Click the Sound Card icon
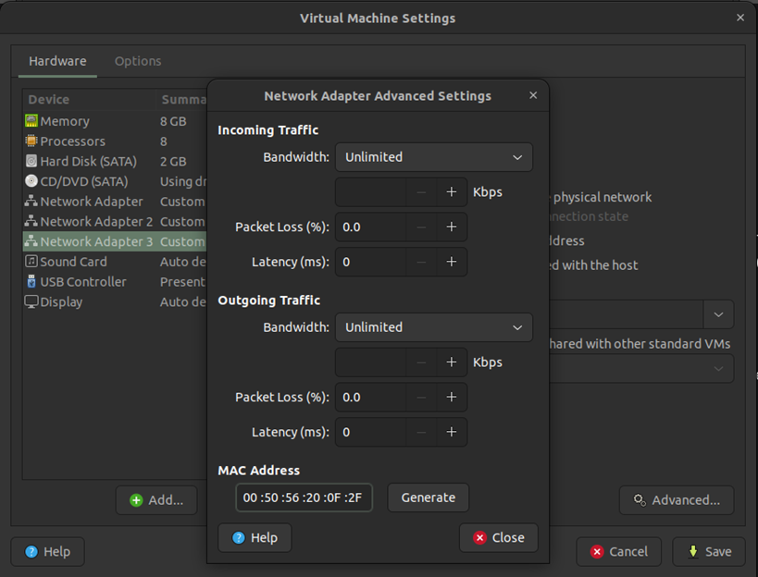The image size is (758, 577). (x=31, y=262)
